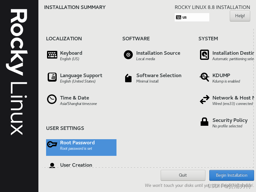The image size is (256, 192).
Task: Open the Time & Date clock icon
Action: click(x=52, y=99)
